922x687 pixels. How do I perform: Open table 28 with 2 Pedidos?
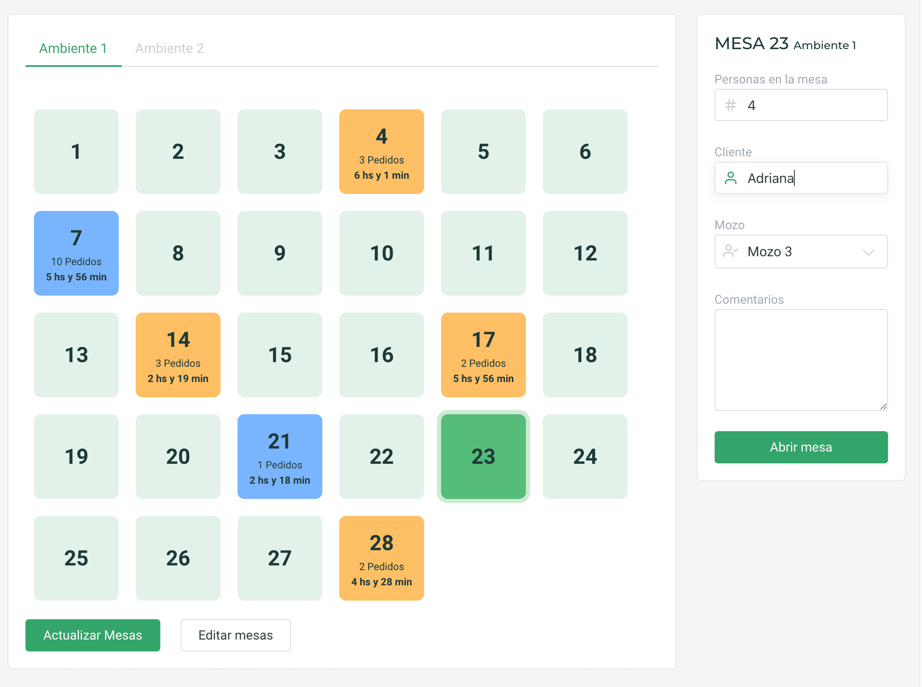[381, 558]
